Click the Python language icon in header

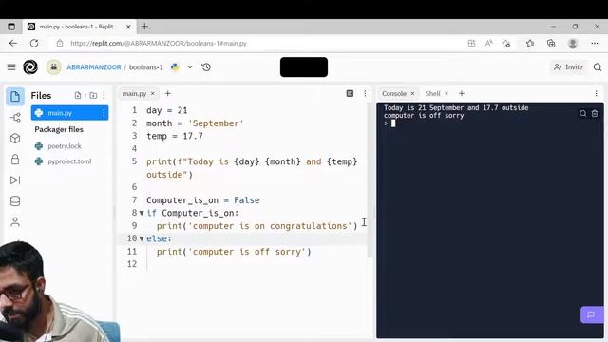175,67
